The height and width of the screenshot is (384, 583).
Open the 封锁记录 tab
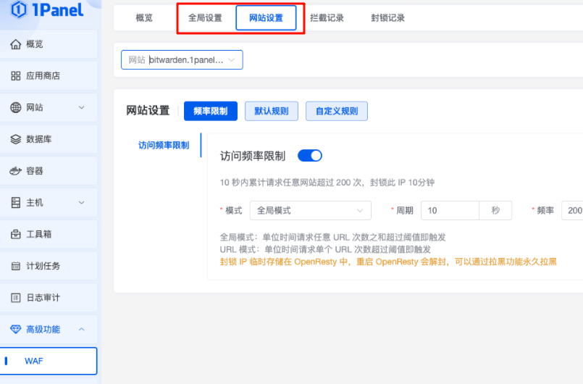[387, 18]
